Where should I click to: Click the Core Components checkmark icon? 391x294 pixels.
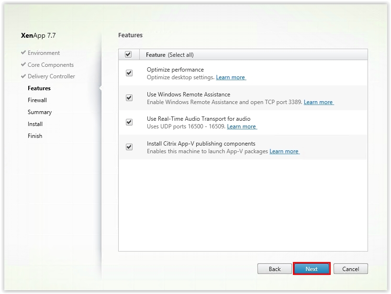[23, 64]
